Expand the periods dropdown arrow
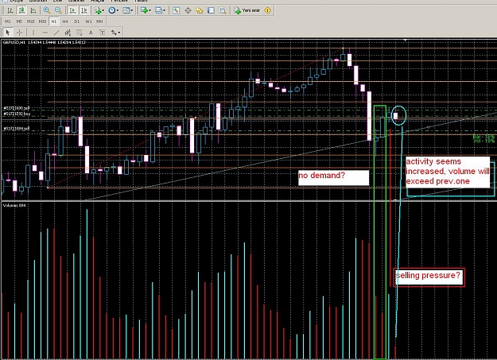The image size is (497, 360). [x=117, y=10]
